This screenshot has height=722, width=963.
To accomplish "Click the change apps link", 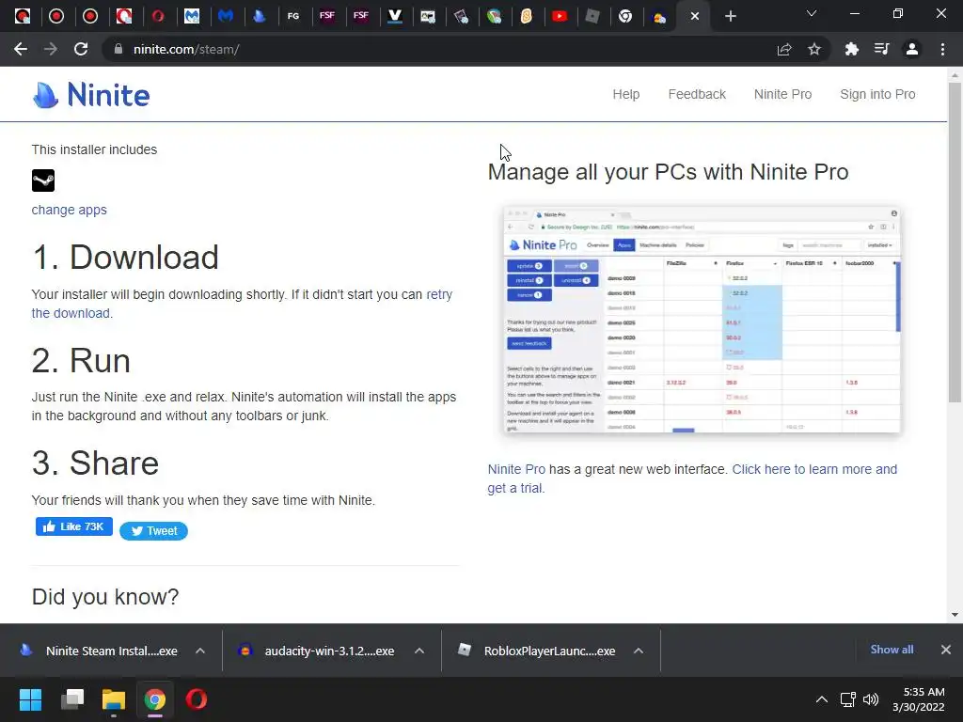I will [70, 210].
